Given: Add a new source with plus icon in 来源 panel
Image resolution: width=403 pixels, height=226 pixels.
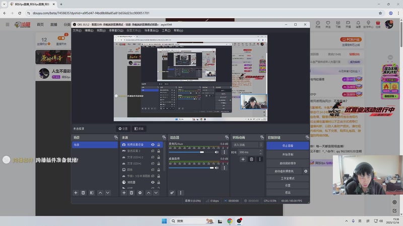Looking at the screenshot, I should 124,193.
